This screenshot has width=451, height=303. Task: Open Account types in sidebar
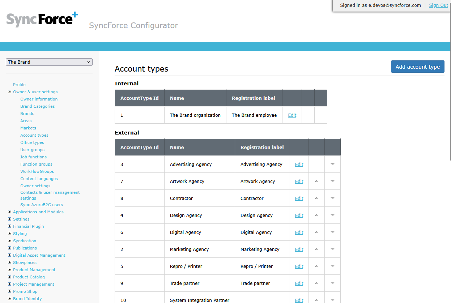click(x=34, y=135)
